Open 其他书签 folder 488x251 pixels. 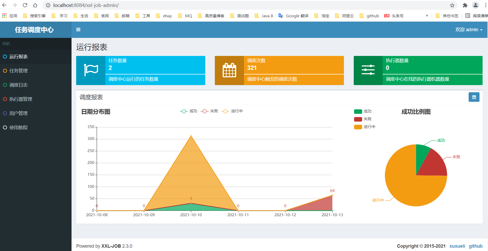click(447, 16)
